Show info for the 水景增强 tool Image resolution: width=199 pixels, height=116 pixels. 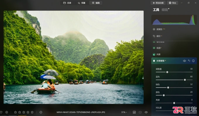pyautogui.click(x=193, y=61)
